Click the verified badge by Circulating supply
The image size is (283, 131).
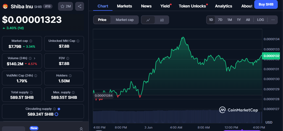tap(59, 109)
